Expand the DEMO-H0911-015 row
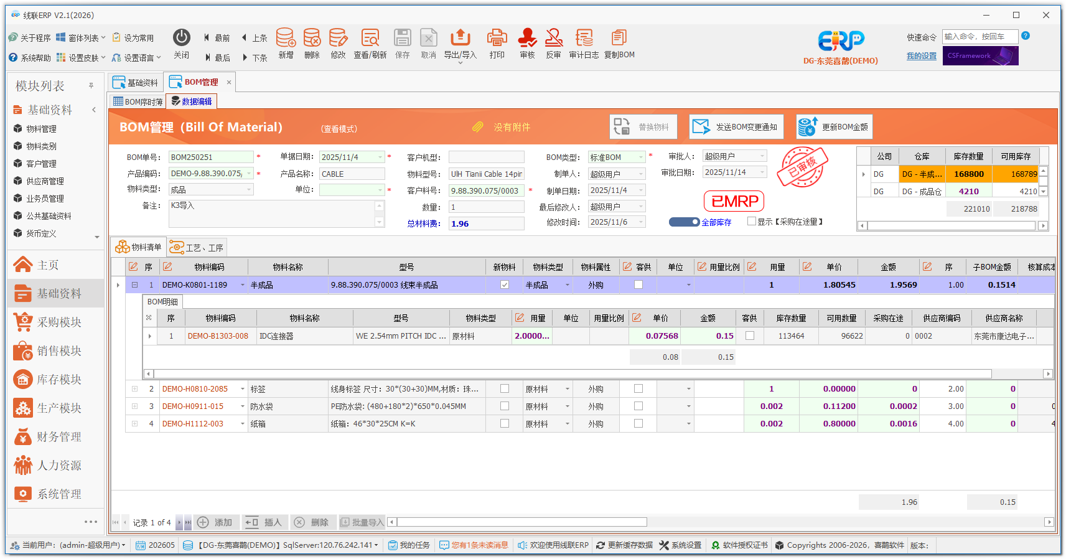Image resolution: width=1066 pixels, height=559 pixels. coord(134,406)
